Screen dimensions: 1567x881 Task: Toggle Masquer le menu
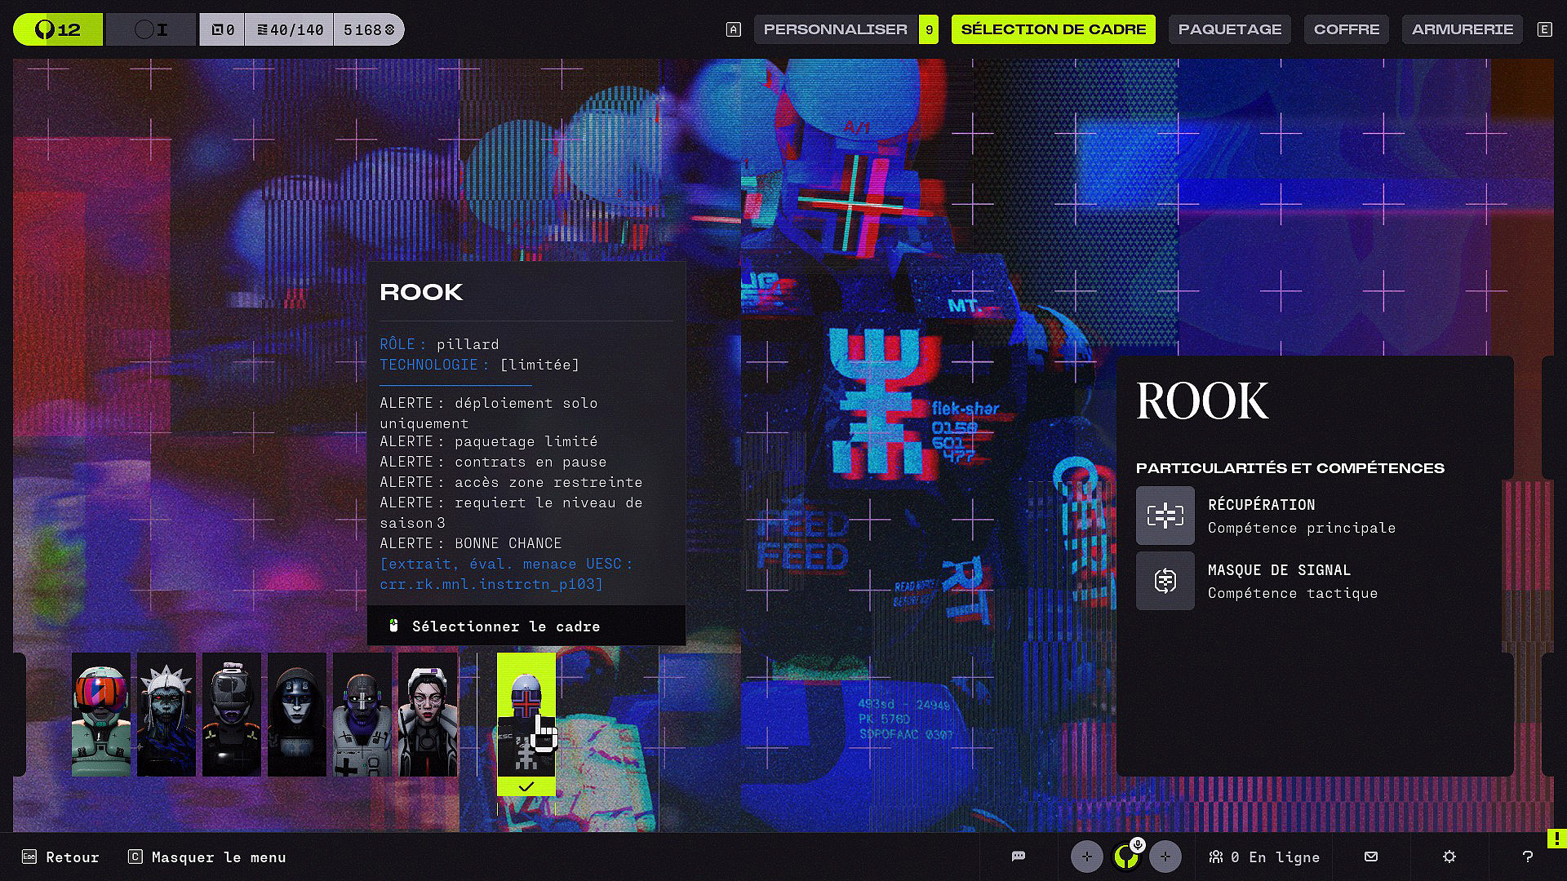pos(207,857)
